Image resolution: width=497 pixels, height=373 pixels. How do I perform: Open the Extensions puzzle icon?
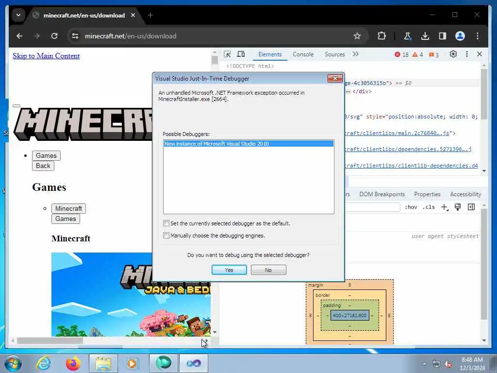[381, 36]
